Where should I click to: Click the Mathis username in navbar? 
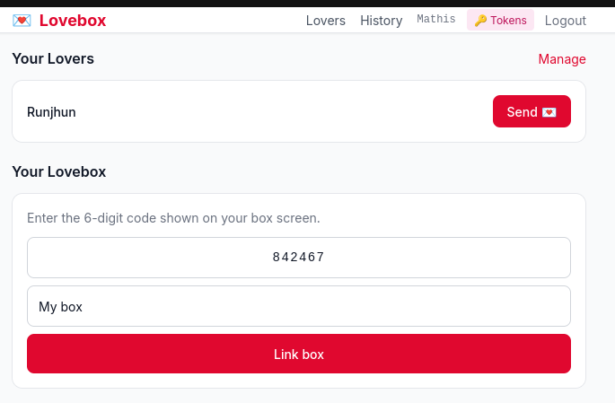tap(436, 19)
